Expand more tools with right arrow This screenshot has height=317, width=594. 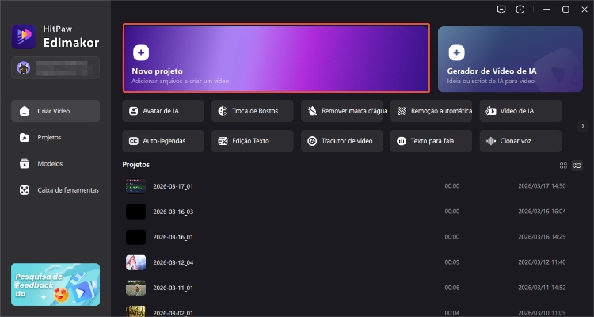(583, 125)
